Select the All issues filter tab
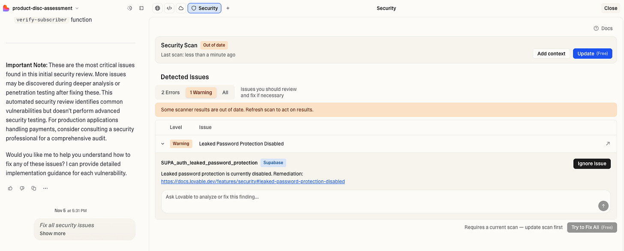 tap(225, 93)
